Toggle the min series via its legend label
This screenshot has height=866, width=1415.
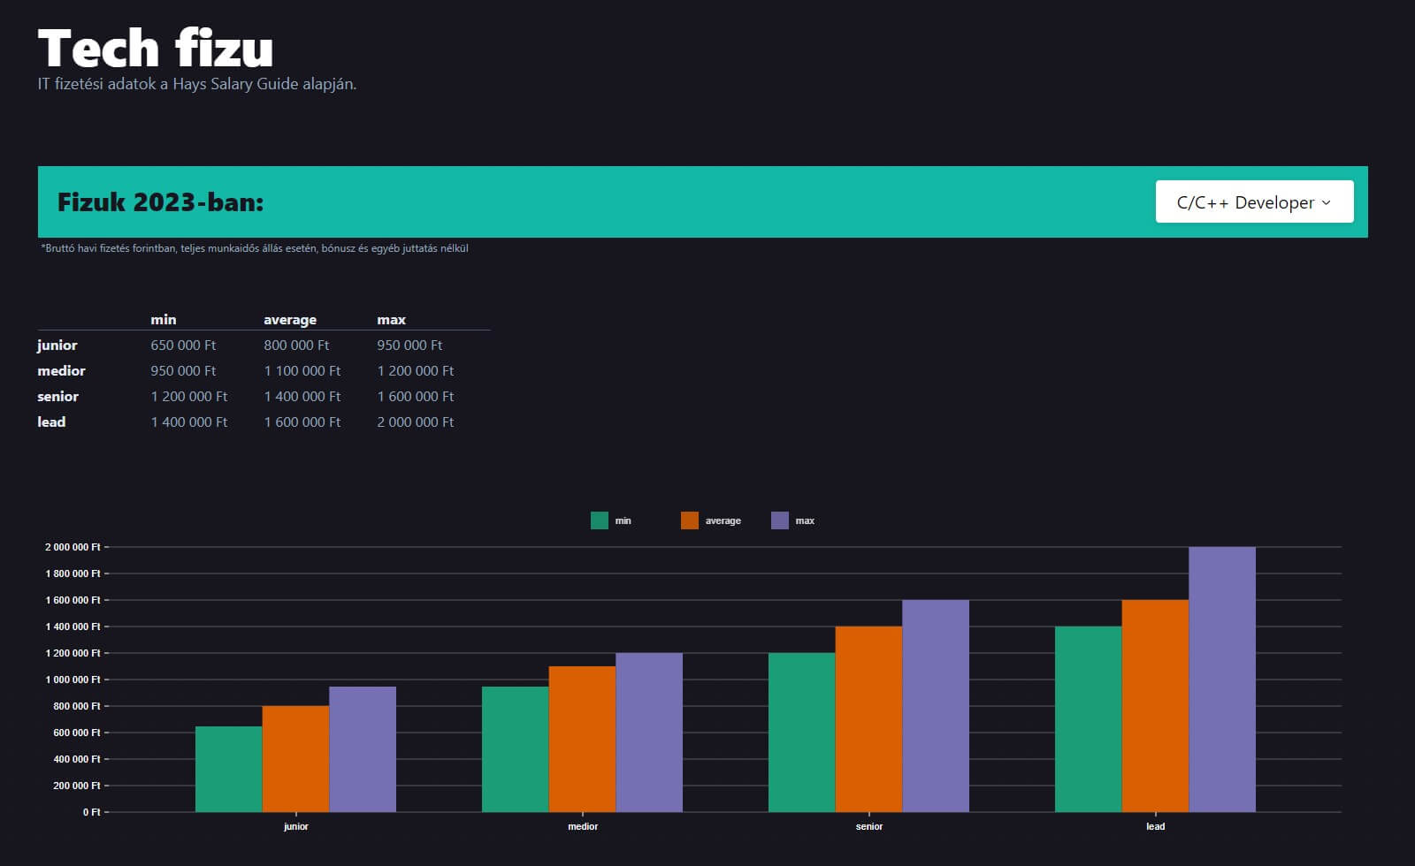[623, 521]
